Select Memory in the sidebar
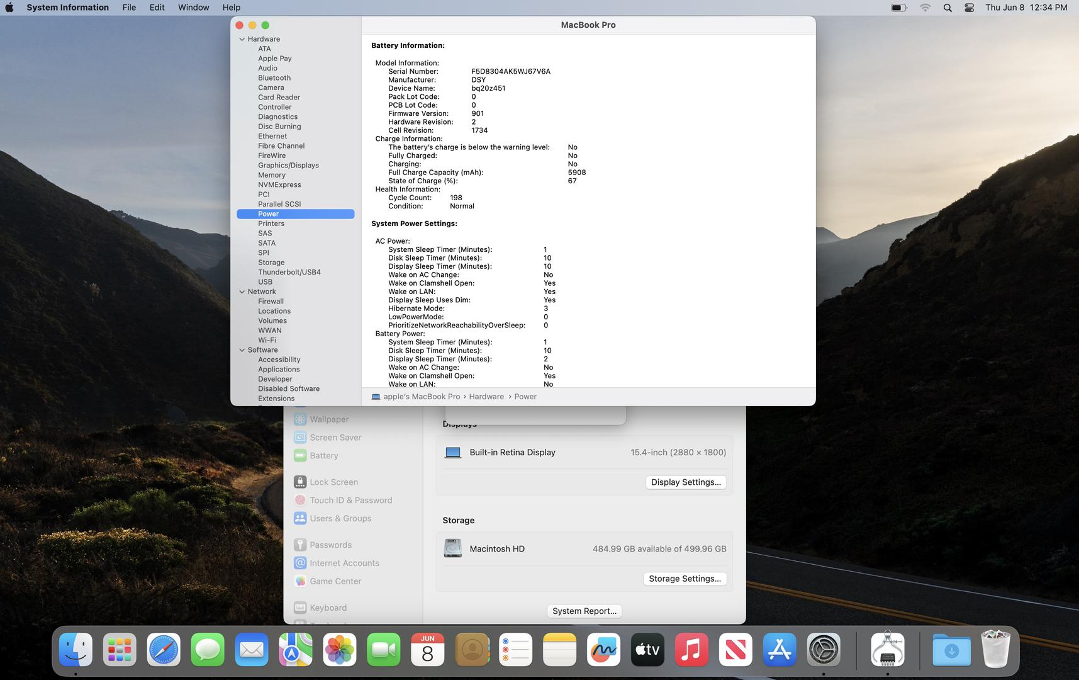 coord(272,175)
